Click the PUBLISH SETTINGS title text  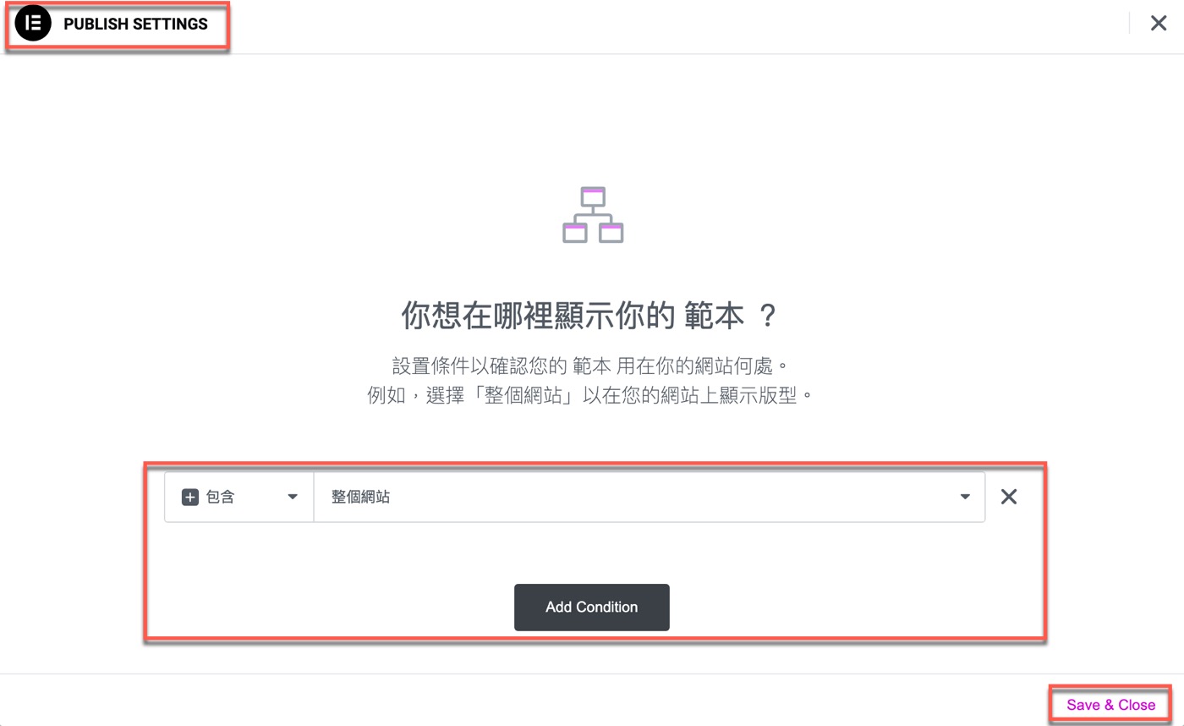coord(135,25)
